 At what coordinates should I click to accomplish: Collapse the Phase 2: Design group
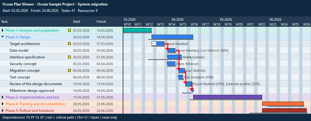(2, 37)
